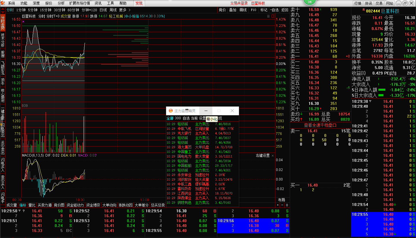Click the plus zoom button under 布局
This screenshot has height=238, width=416.
pyautogui.click(x=278, y=205)
